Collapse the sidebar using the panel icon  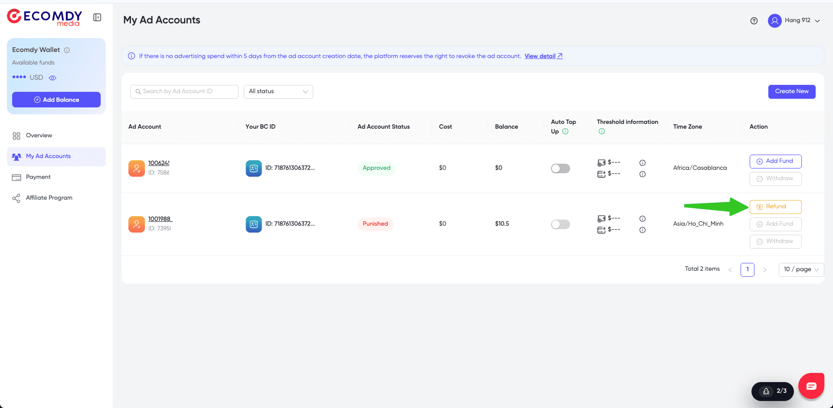[97, 17]
